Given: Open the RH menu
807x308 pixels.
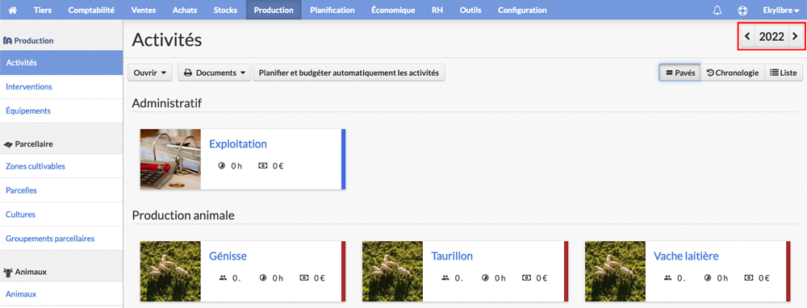Looking at the screenshot, I should point(437,10).
